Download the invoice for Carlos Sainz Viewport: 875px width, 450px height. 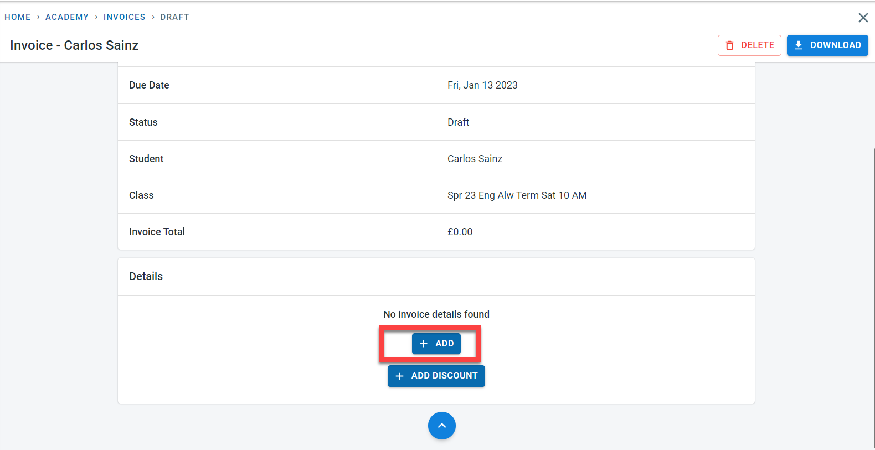coord(827,45)
